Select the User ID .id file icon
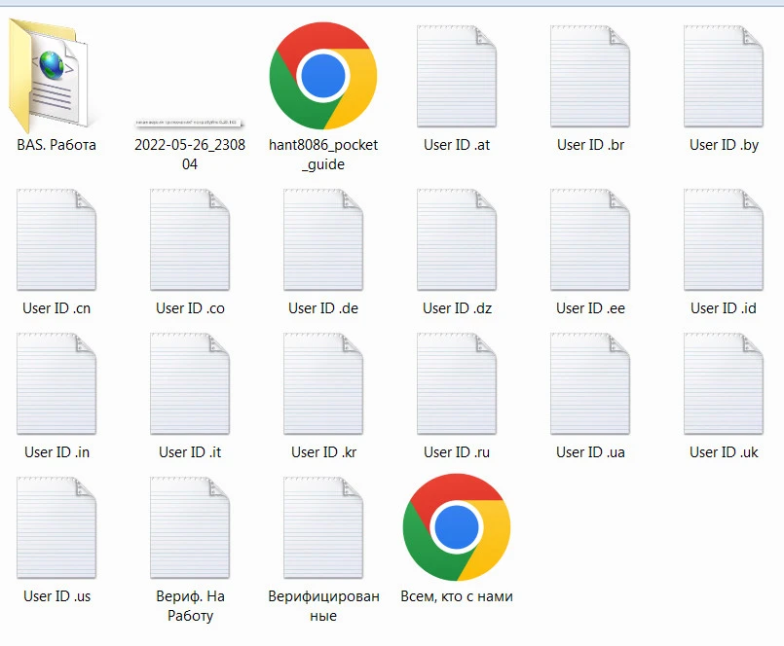This screenshot has height=646, width=784. (724, 239)
